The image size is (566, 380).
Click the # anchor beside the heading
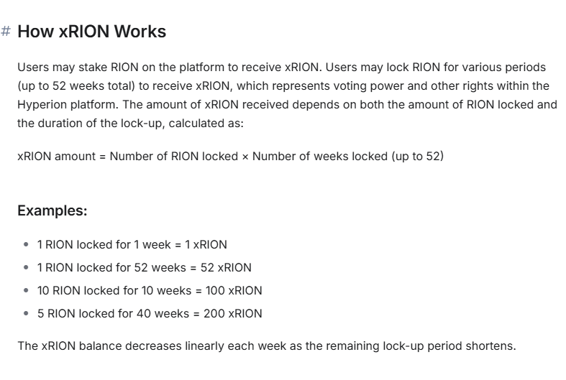[6, 32]
